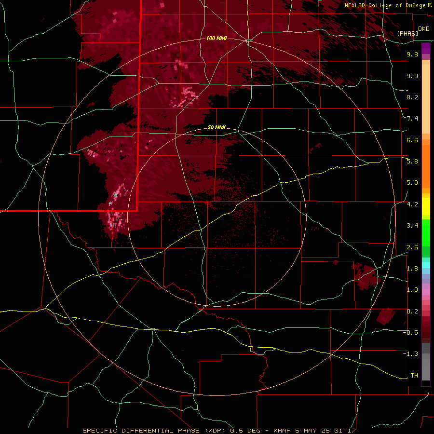Viewport: 434px width, 434px height.
Task: Click the 8.2 scale value
Action: click(412, 97)
